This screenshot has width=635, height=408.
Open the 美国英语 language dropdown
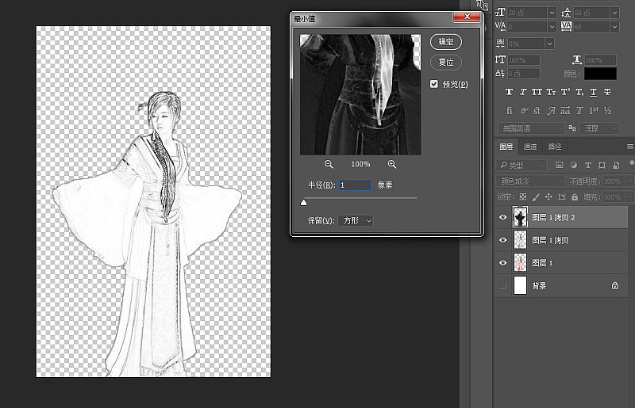click(531, 128)
